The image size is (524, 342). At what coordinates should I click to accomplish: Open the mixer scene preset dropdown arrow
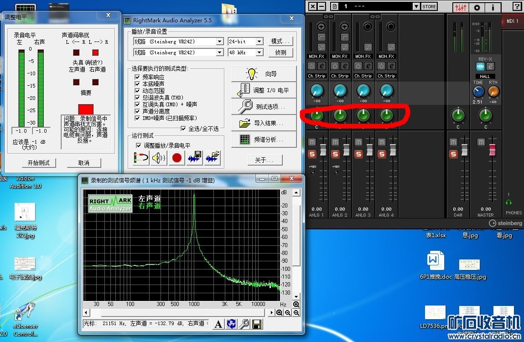point(415,6)
